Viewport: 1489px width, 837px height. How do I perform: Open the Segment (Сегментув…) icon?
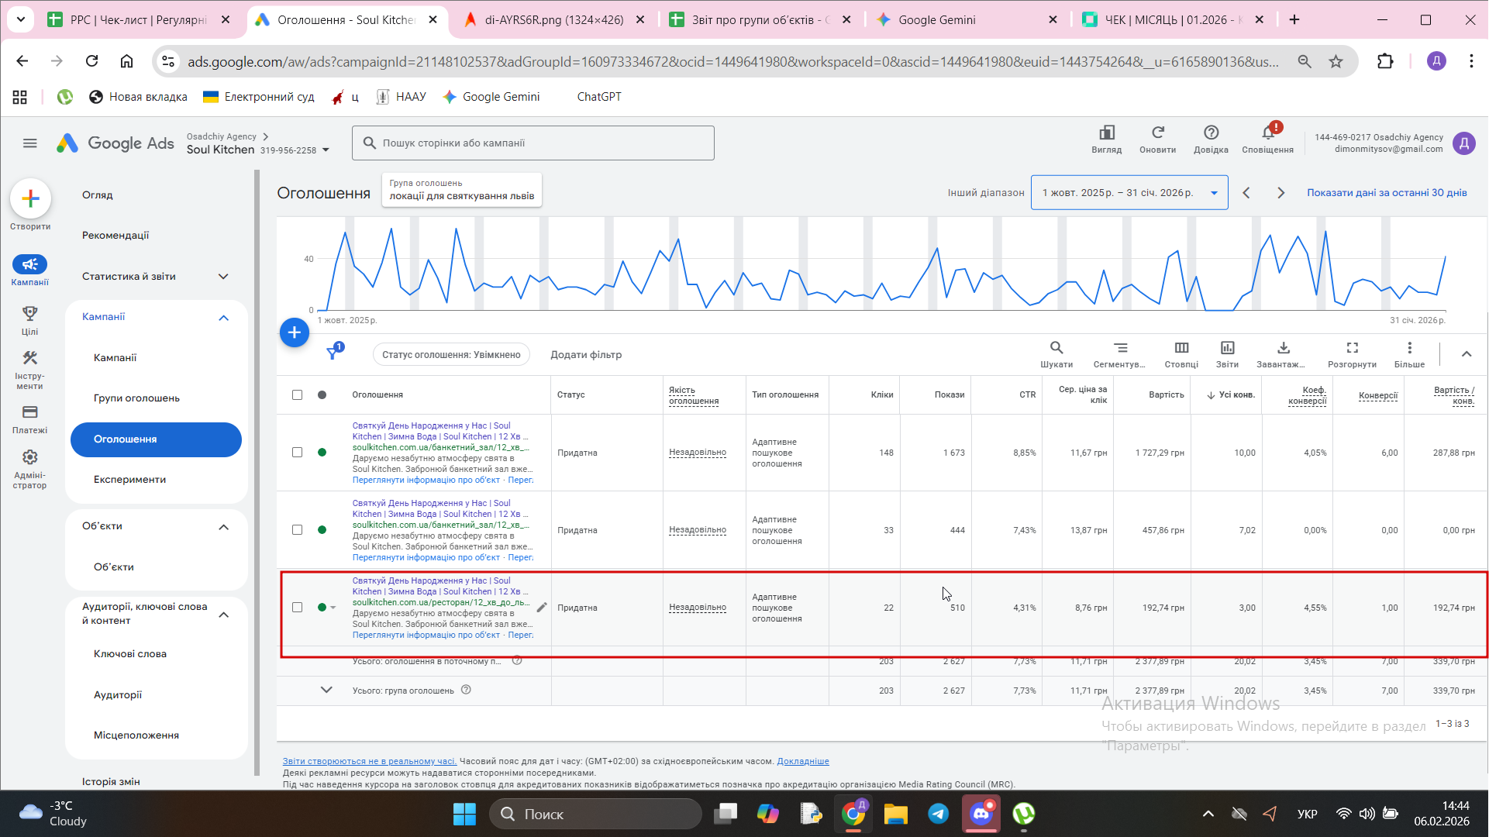click(x=1120, y=349)
